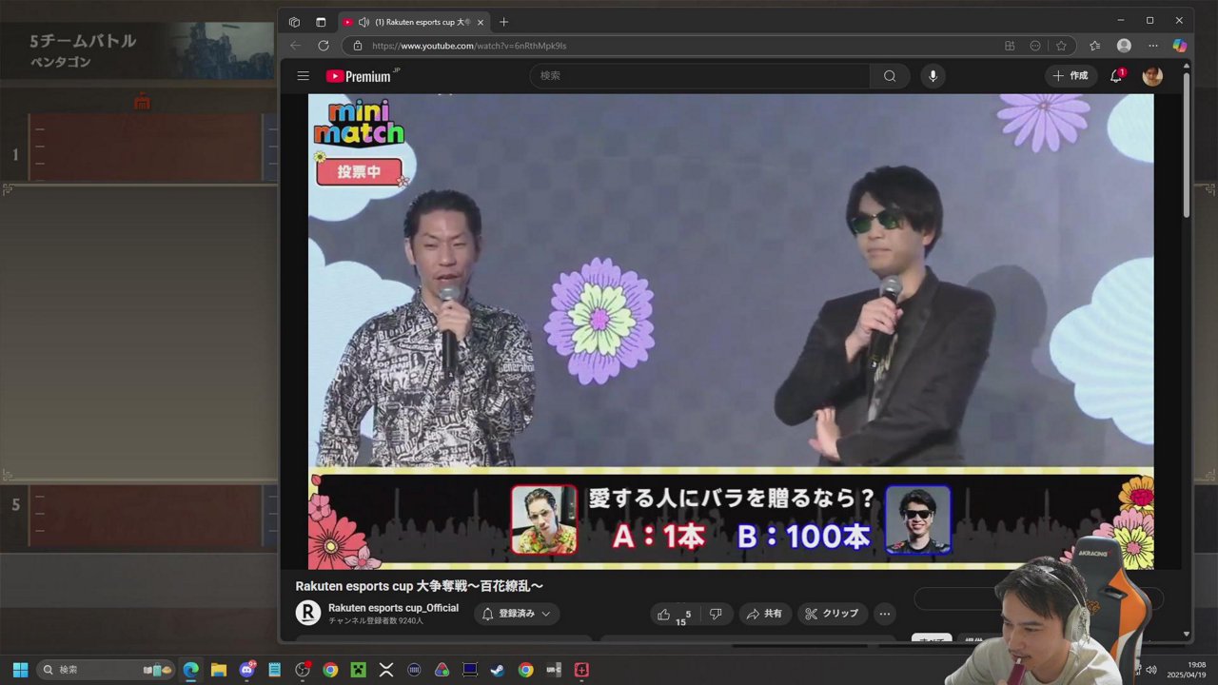Launch OBS Studio from the taskbar
This screenshot has height=685, width=1218.
303,670
